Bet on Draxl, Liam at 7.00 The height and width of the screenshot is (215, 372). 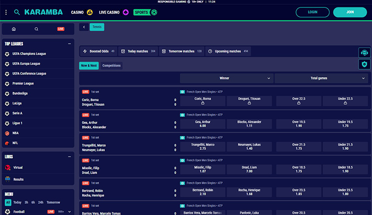(249, 169)
